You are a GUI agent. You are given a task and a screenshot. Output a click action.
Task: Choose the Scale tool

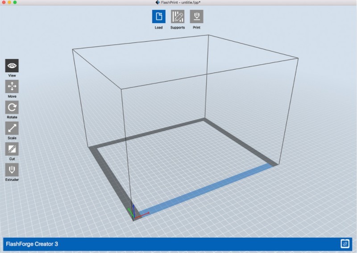(12, 128)
